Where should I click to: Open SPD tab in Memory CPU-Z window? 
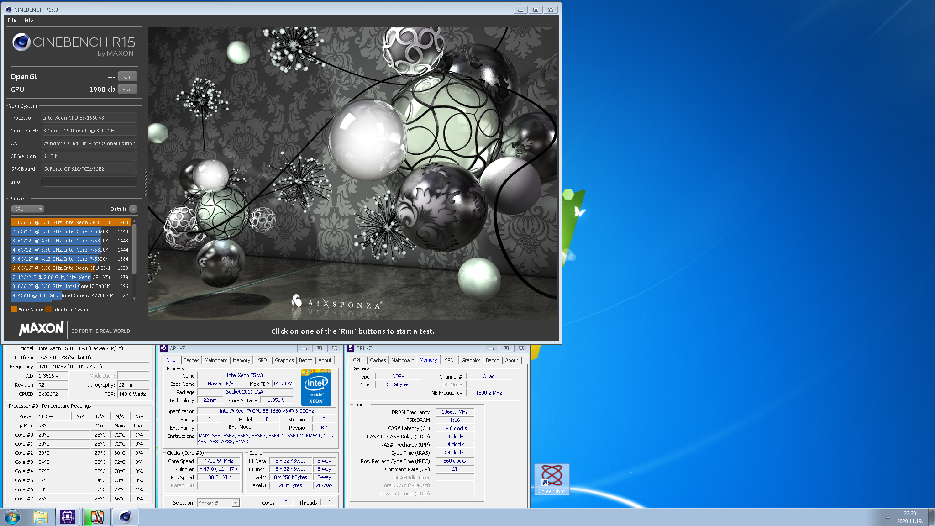[449, 360]
